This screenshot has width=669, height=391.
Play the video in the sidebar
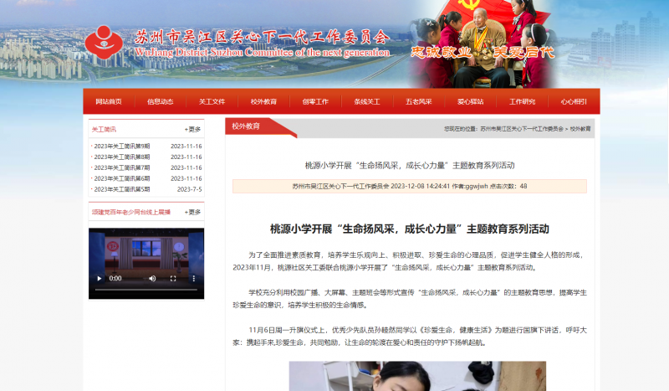coord(100,279)
